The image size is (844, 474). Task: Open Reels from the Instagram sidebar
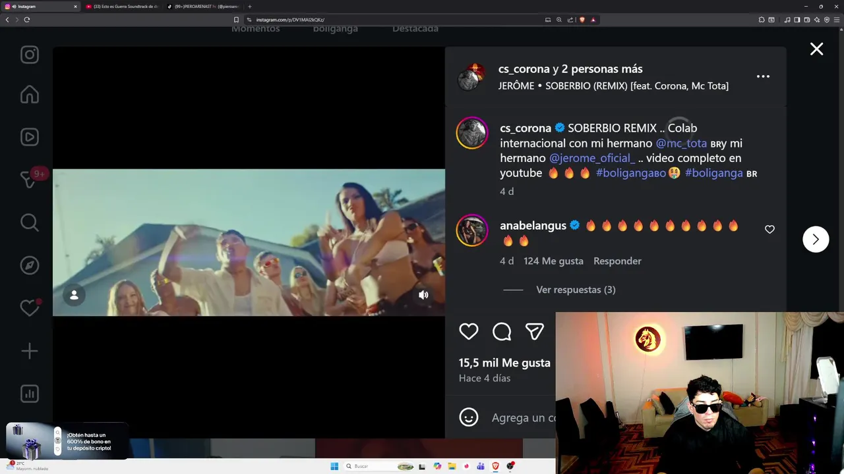pos(29,137)
